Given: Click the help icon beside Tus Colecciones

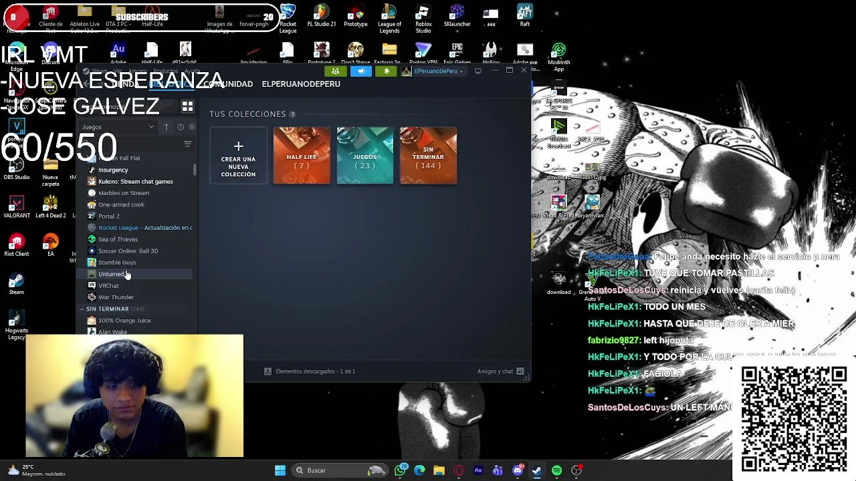Looking at the screenshot, I should (x=292, y=114).
